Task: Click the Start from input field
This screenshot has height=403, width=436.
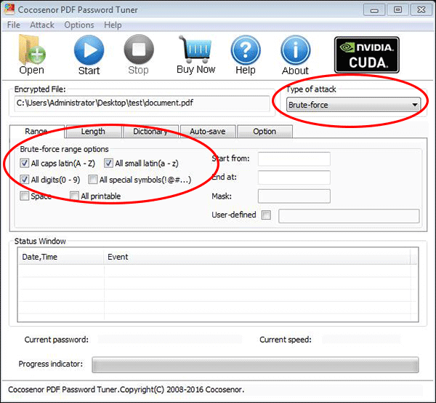Action: point(294,159)
